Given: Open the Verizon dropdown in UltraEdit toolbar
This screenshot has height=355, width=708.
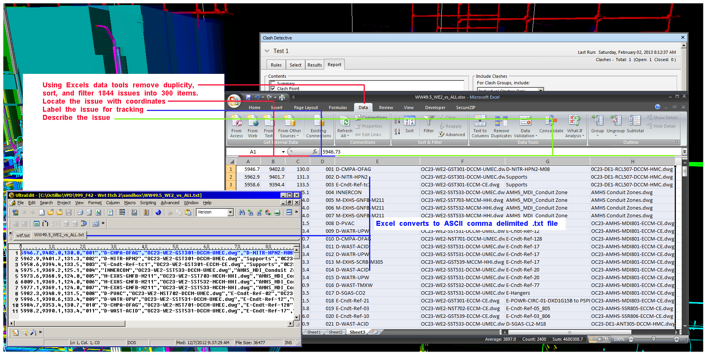Looking at the screenshot, I should [231, 212].
